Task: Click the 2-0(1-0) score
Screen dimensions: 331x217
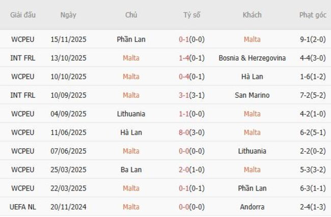Action: click(192, 170)
